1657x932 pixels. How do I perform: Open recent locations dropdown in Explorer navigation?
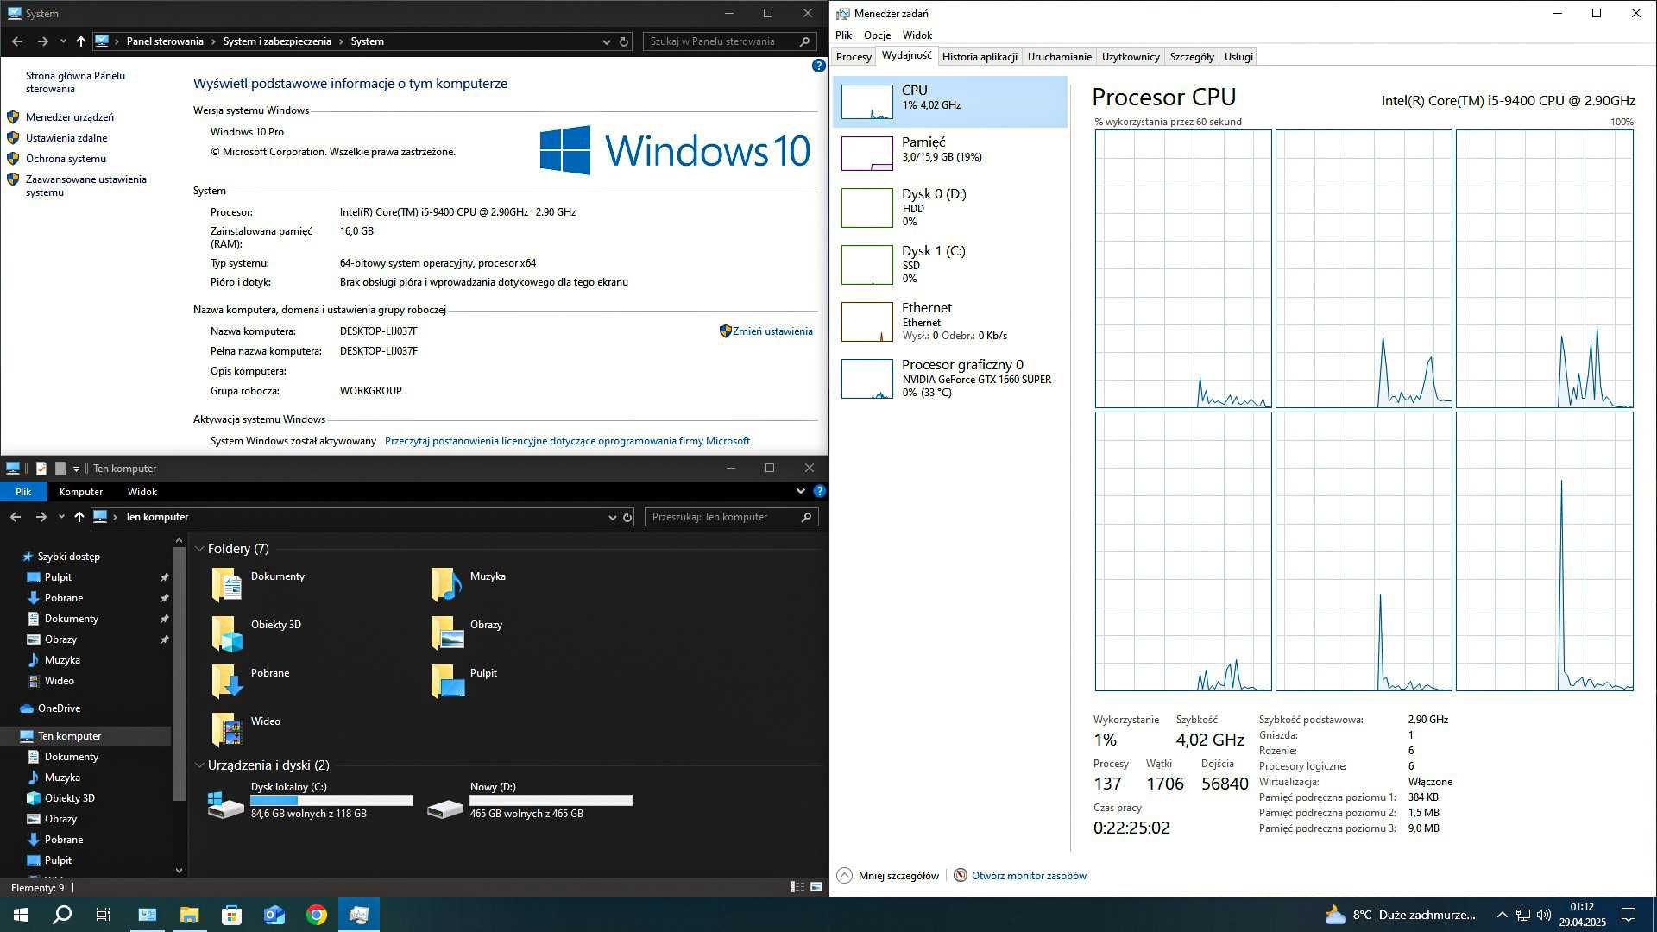(61, 517)
